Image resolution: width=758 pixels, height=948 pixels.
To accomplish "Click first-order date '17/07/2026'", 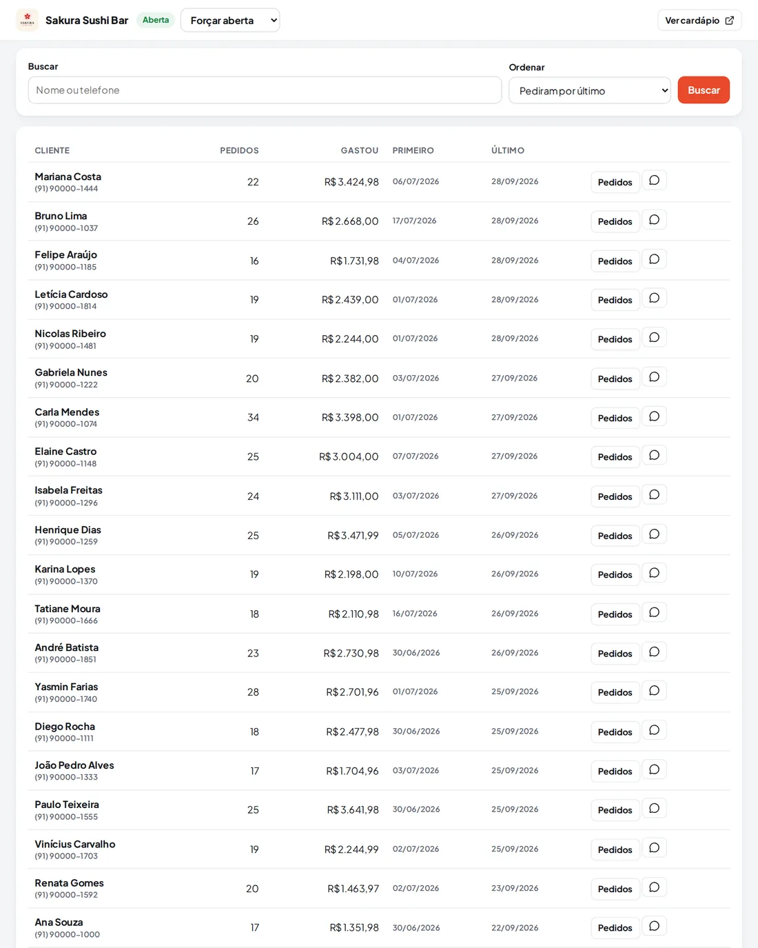I will point(415,221).
